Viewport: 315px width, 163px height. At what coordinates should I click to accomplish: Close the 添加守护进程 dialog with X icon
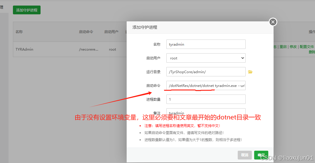pos(273,22)
